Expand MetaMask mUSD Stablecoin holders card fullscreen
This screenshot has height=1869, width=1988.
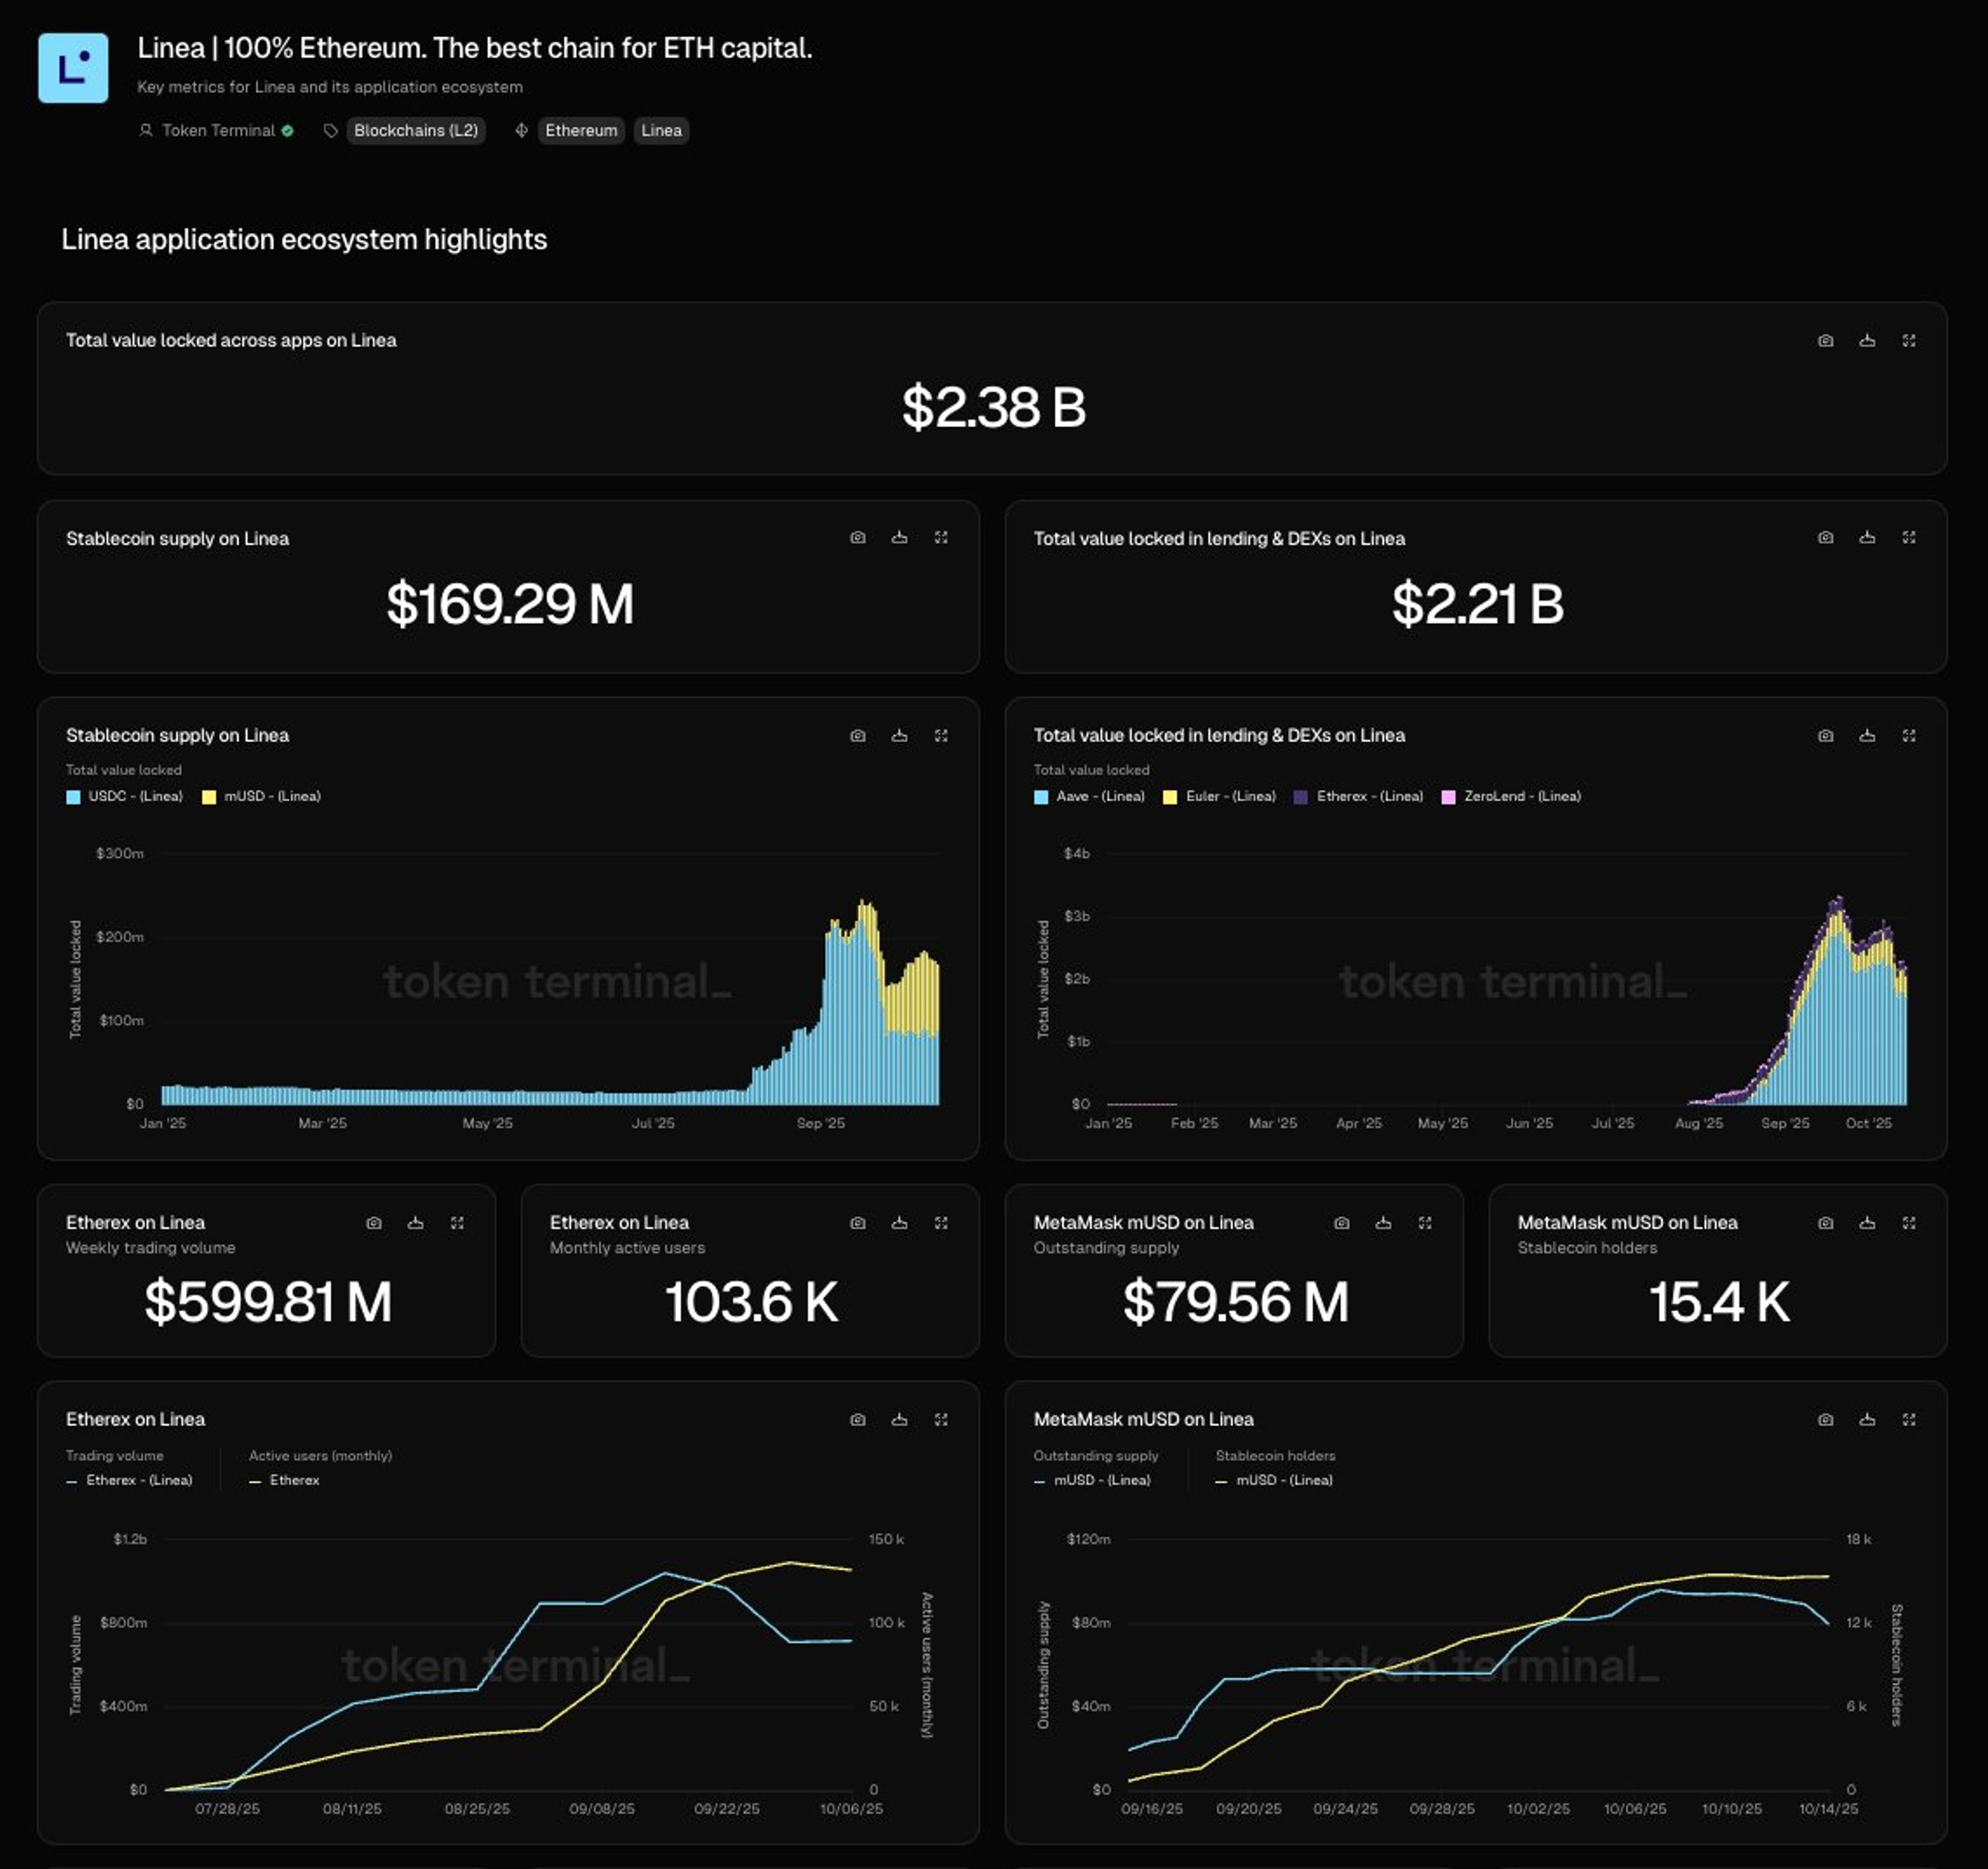1908,1223
